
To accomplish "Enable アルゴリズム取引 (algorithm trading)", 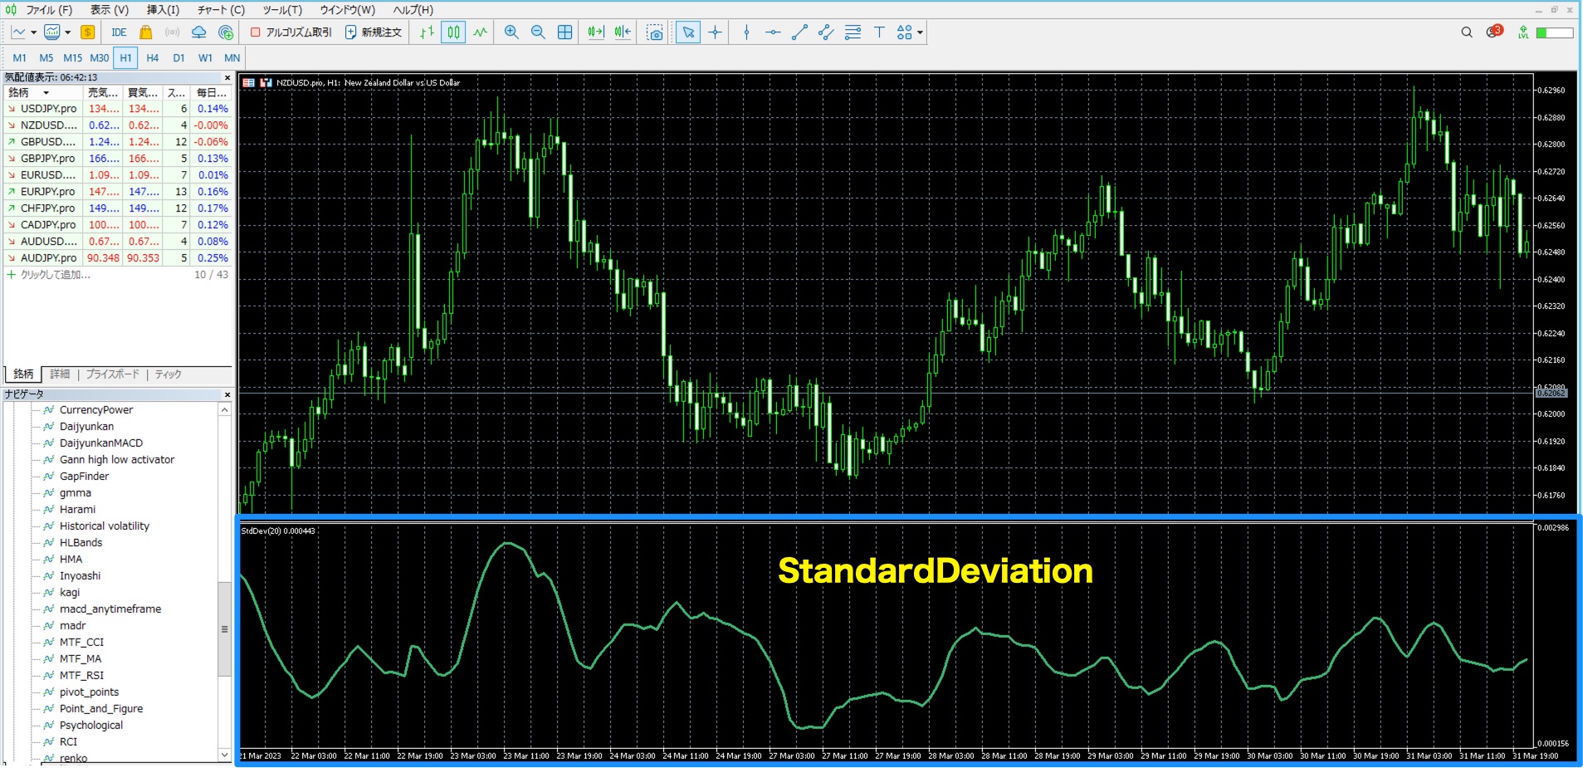I will click(289, 32).
